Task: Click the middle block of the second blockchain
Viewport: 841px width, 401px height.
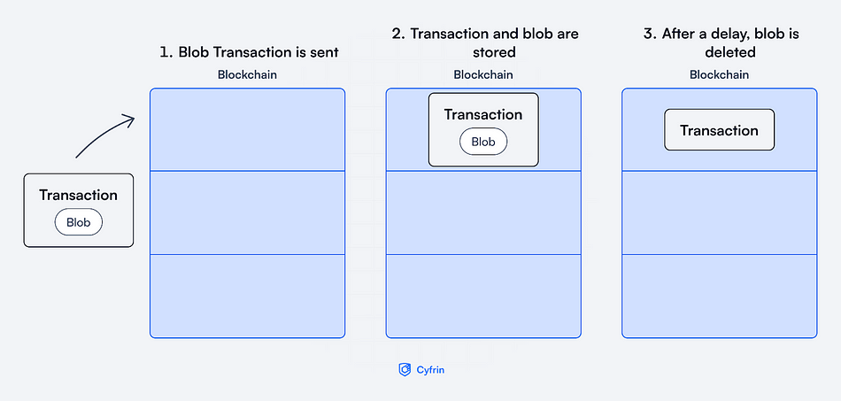Action: (483, 212)
